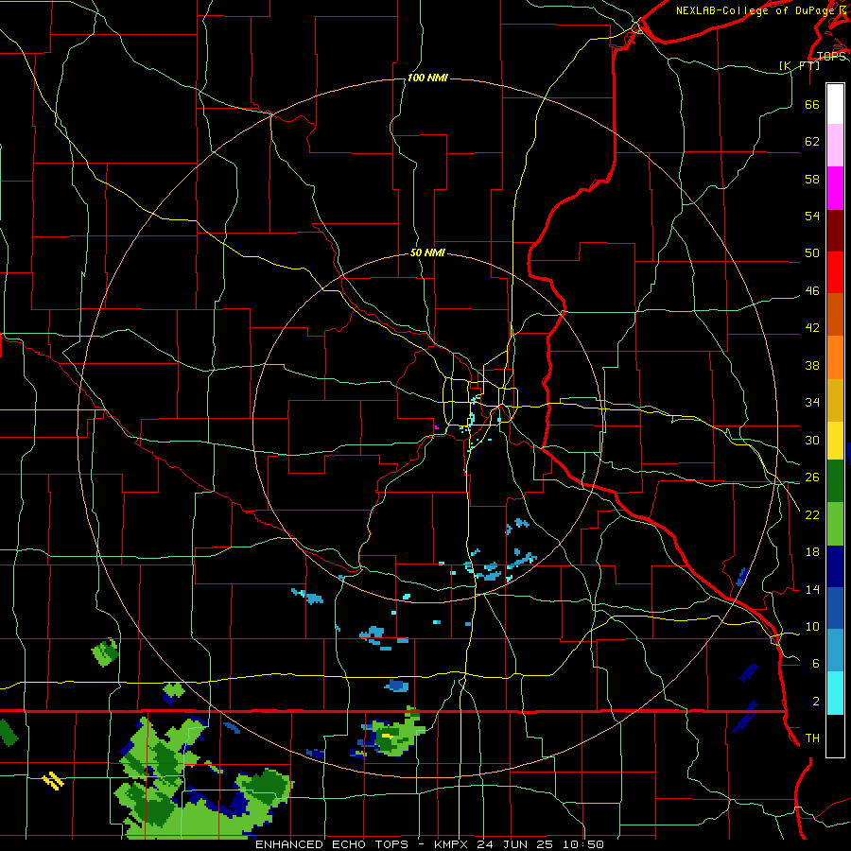
Task: Click the "30" legend value
Action: coord(812,440)
